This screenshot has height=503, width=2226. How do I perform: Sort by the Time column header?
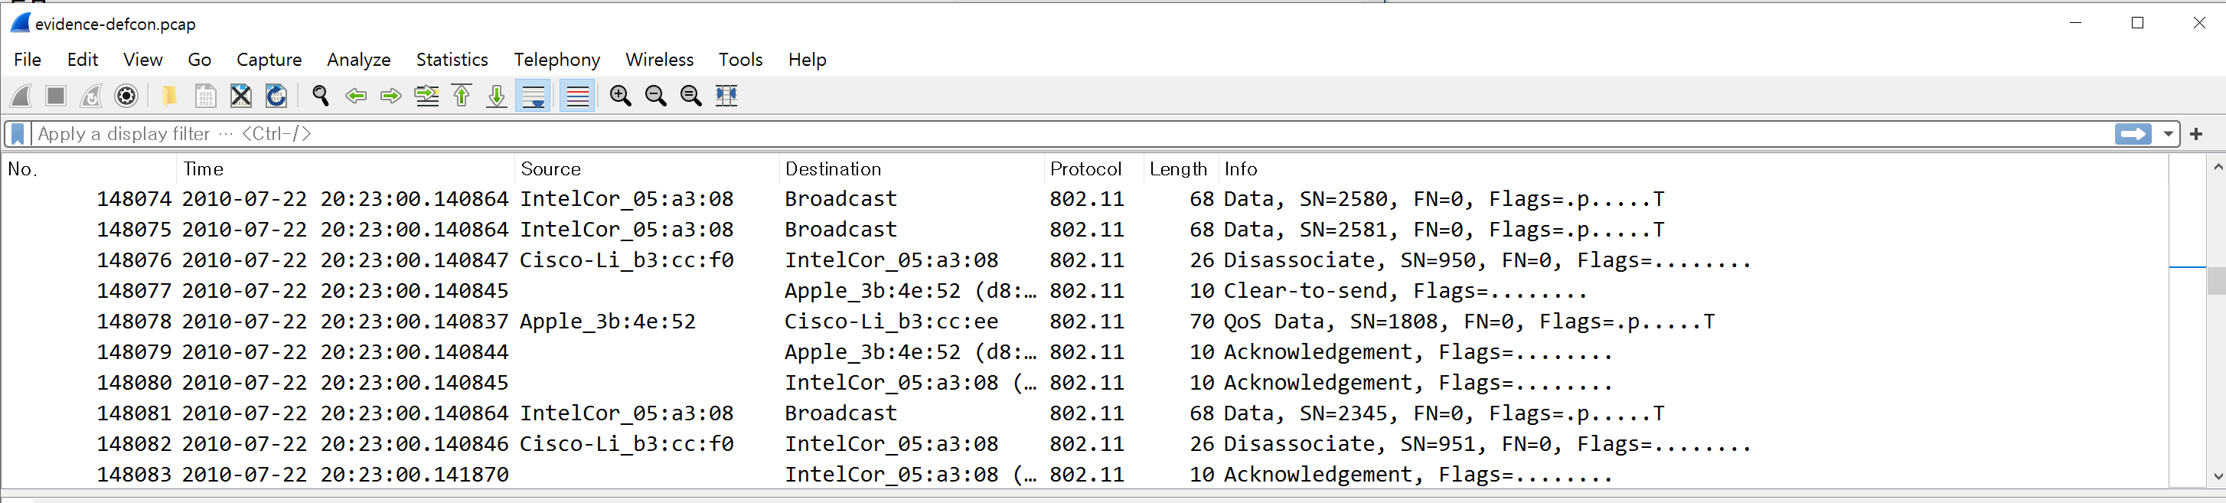[346, 169]
